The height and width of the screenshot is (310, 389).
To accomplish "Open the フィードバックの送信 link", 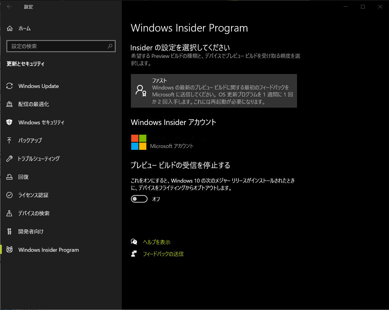I will click(x=163, y=254).
